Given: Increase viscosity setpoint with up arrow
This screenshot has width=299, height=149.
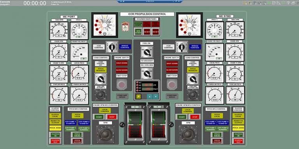Looking at the screenshot, I should tap(150, 97).
